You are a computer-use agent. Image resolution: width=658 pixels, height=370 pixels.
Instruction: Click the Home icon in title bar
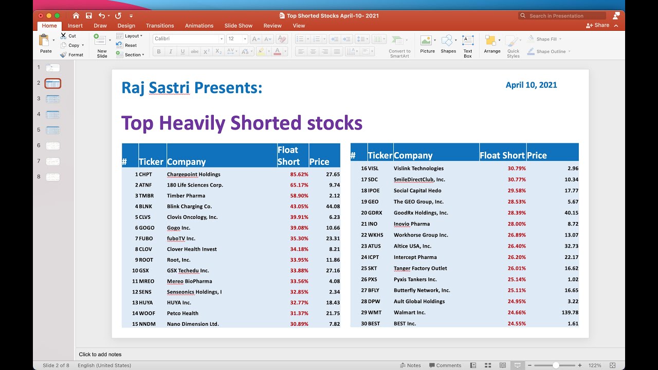pyautogui.click(x=76, y=15)
